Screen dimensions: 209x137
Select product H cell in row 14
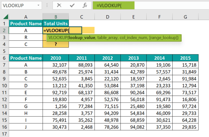(26, 113)
